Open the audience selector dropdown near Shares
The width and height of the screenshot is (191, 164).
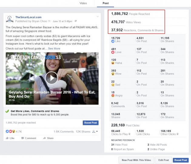95,132
